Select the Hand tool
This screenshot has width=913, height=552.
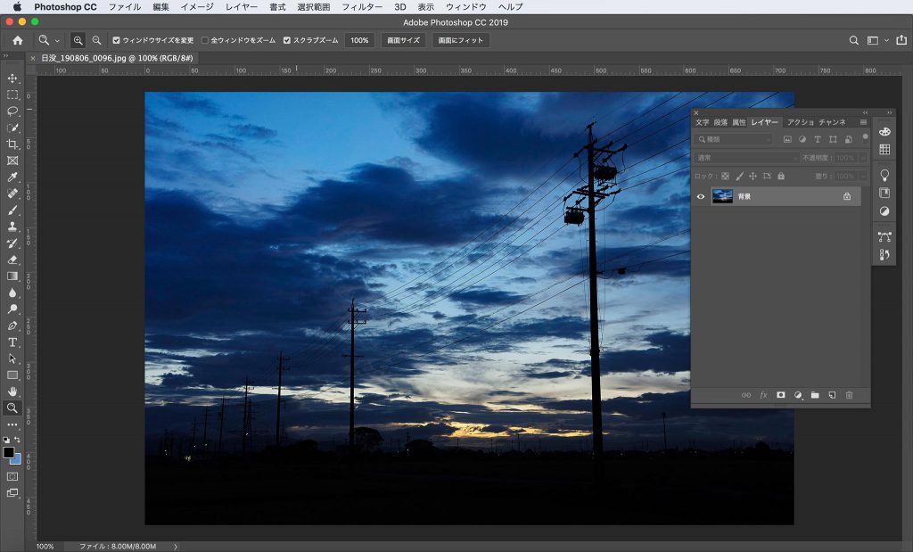pos(12,391)
